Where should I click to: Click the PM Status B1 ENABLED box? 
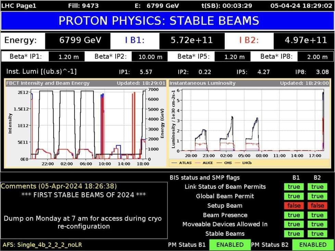[229, 245]
